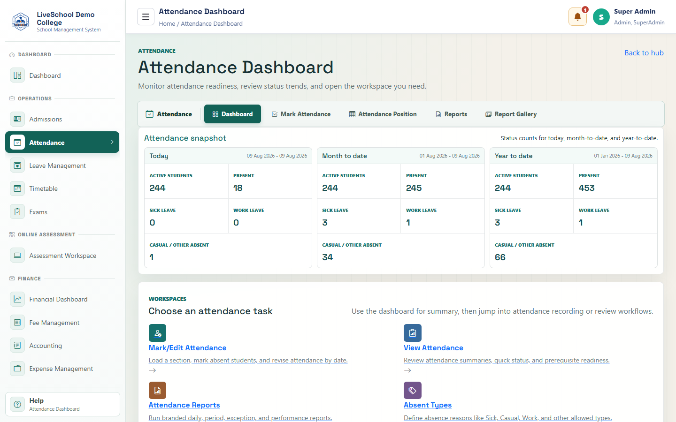Open the notifications bell
Image resolution: width=676 pixels, height=422 pixels.
click(577, 17)
